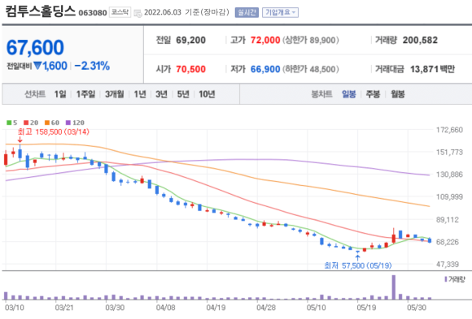
Task: Click the lower limit 하한가 48,500 text
Action: tap(311, 69)
